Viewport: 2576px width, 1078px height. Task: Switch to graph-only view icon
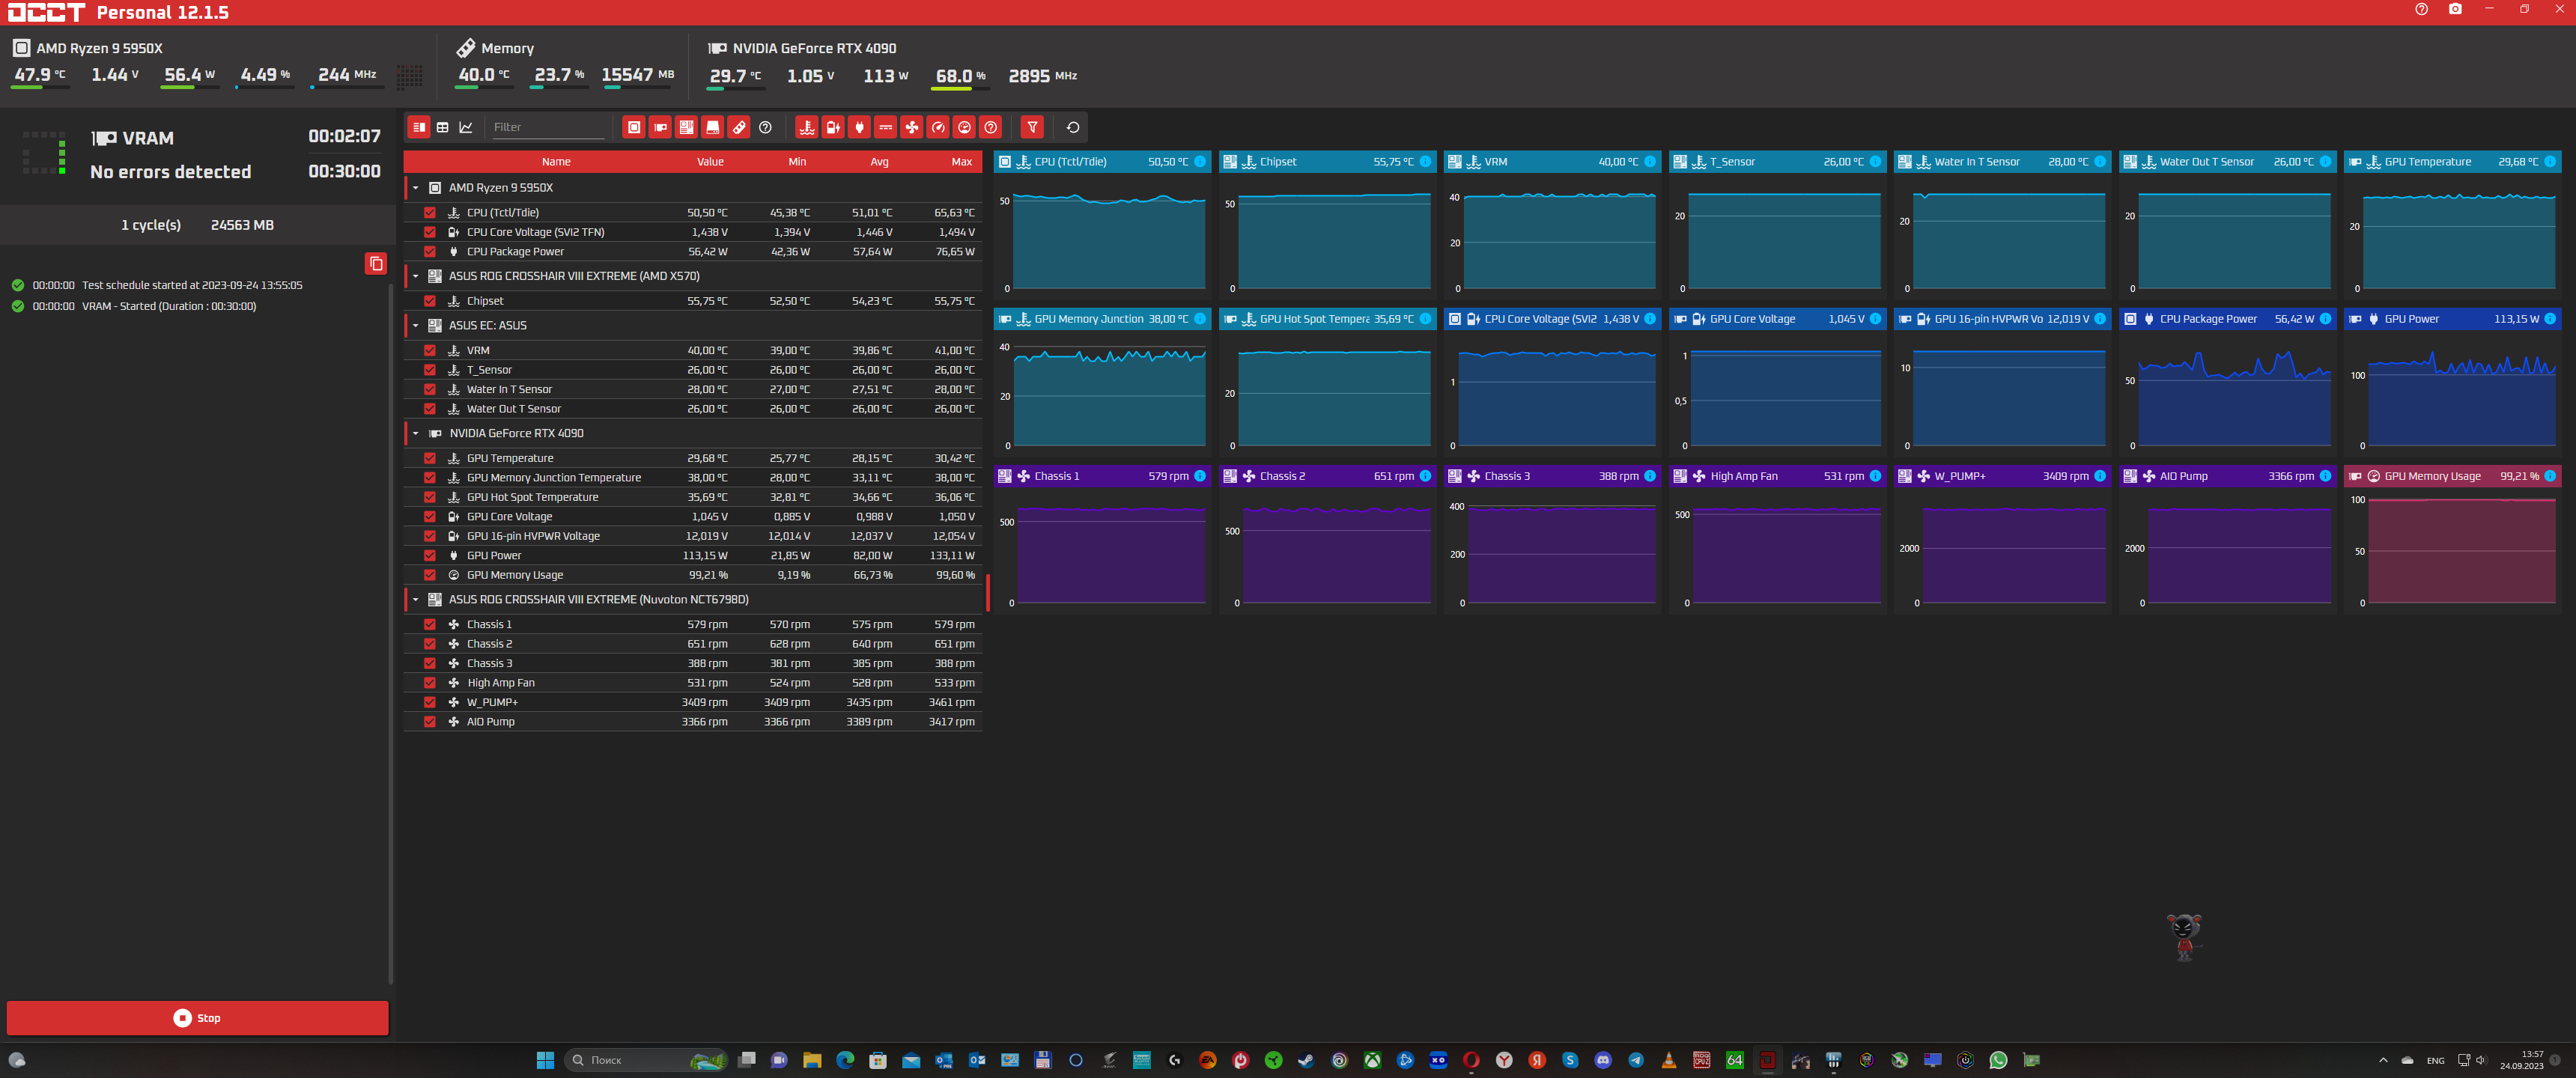tap(466, 127)
